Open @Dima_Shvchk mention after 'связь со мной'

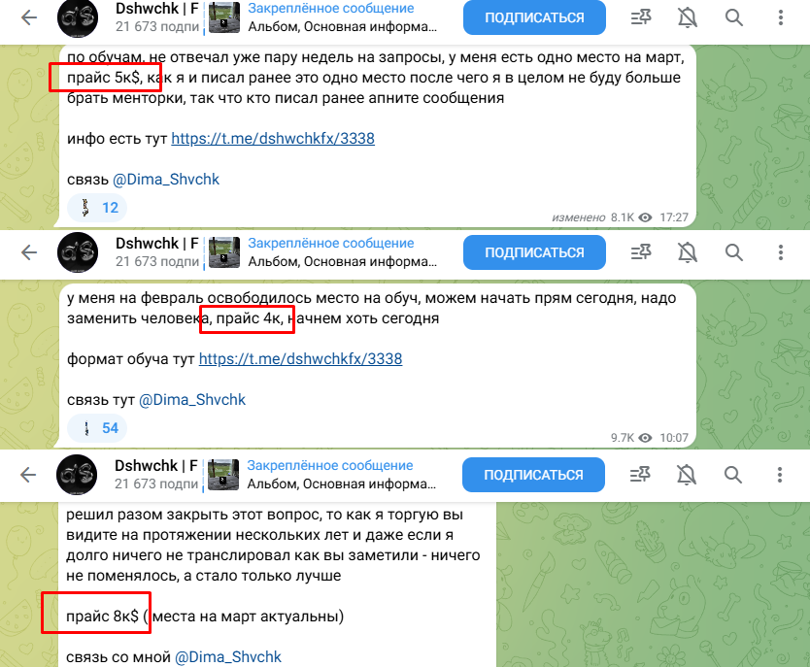tap(228, 656)
